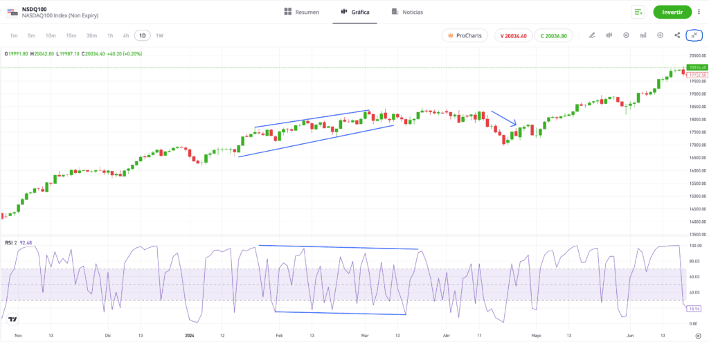Image resolution: width=709 pixels, height=342 pixels.
Task: Share the chart via share icon
Action: point(677,35)
